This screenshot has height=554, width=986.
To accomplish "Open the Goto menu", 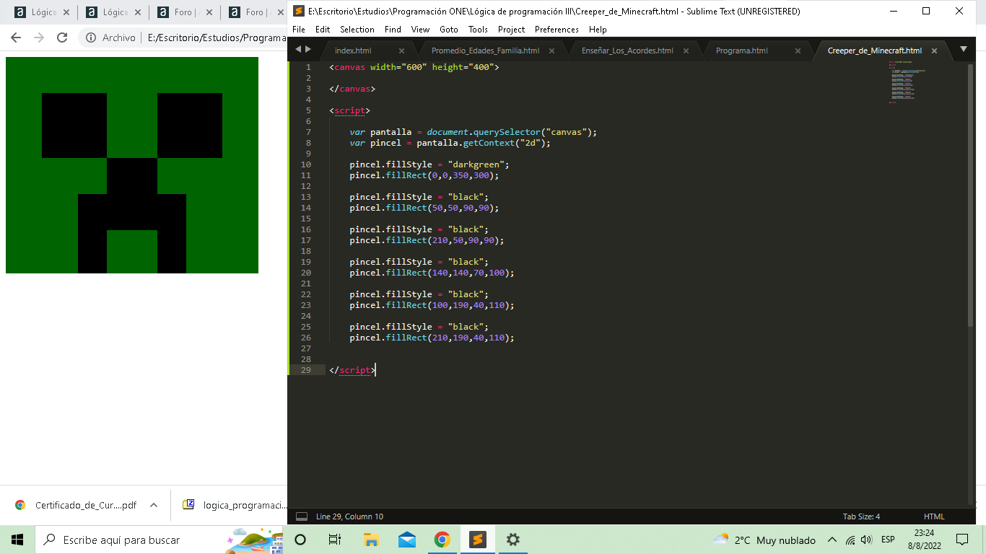I will tap(449, 30).
